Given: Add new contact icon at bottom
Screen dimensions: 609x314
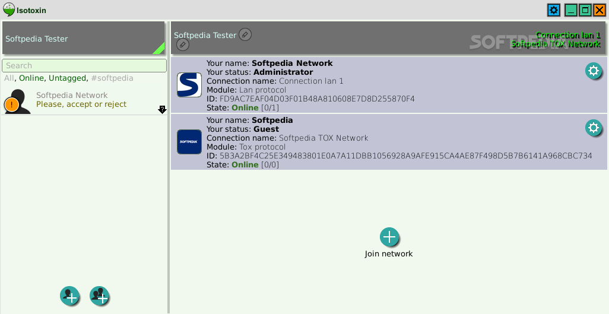Looking at the screenshot, I should [69, 296].
